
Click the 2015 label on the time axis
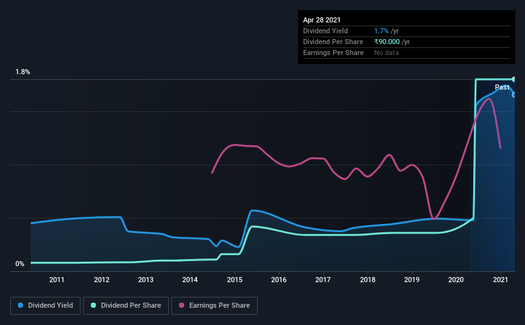[235, 280]
